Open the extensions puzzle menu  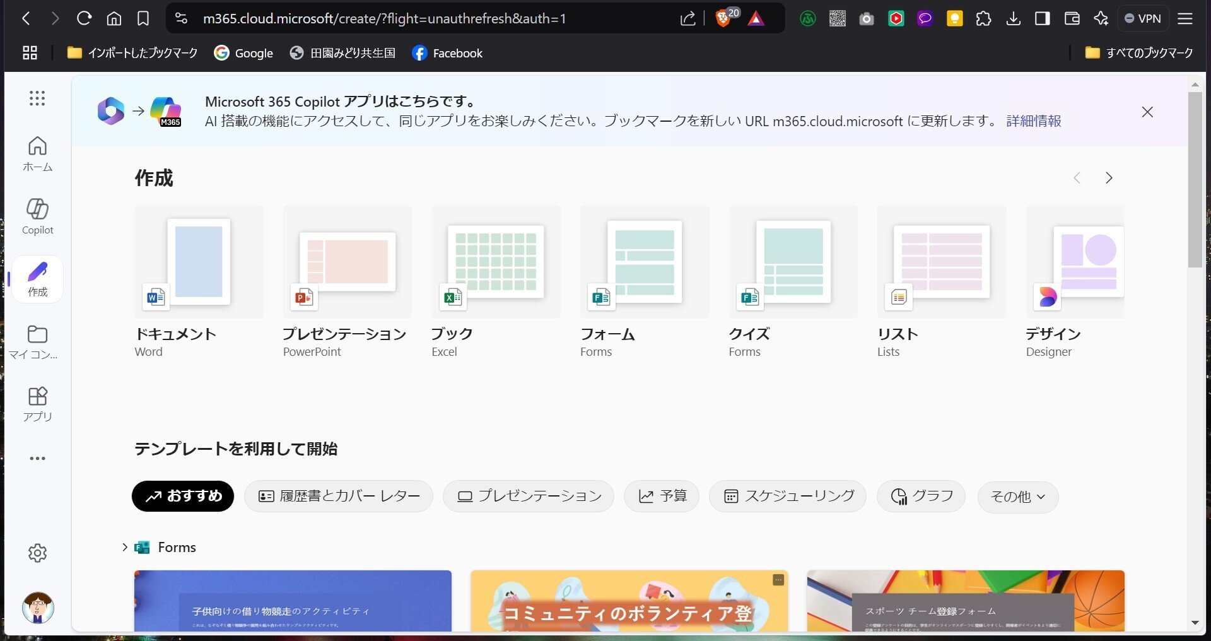click(984, 19)
